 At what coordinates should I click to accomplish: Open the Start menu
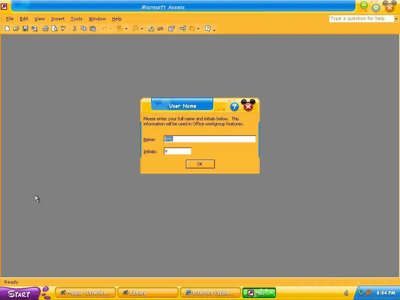[x=20, y=293]
